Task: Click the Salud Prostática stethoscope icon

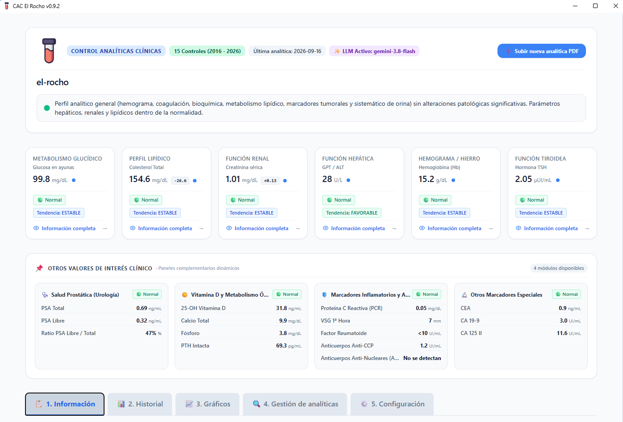Action: 45,295
